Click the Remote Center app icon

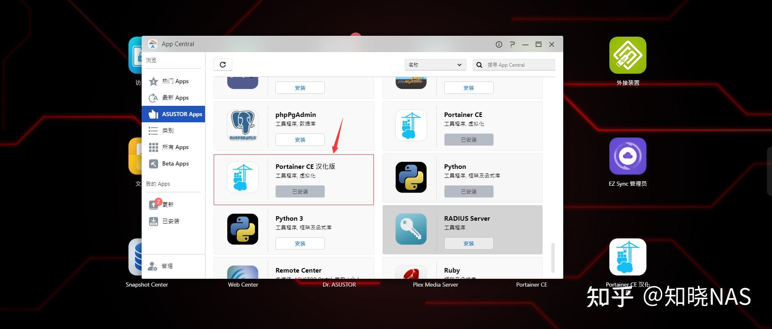tap(243, 272)
